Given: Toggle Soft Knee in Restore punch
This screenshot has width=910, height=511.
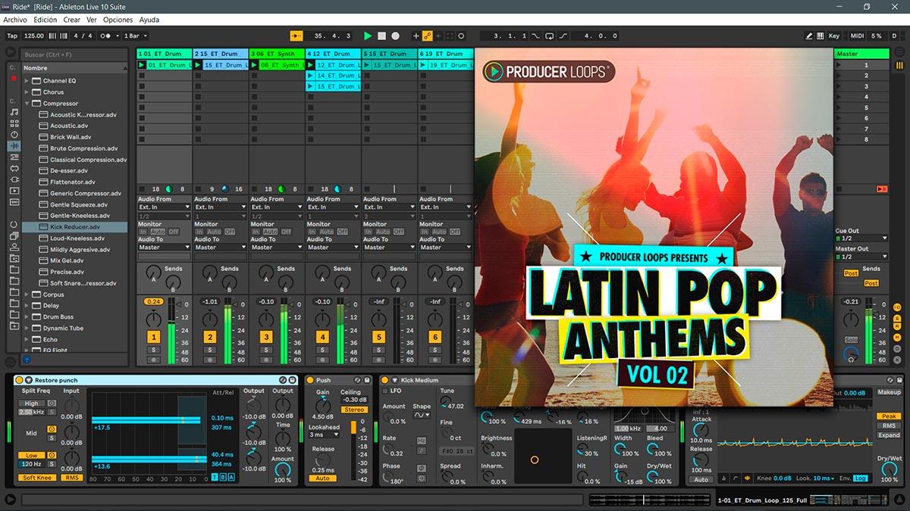Looking at the screenshot, I should pyautogui.click(x=37, y=478).
